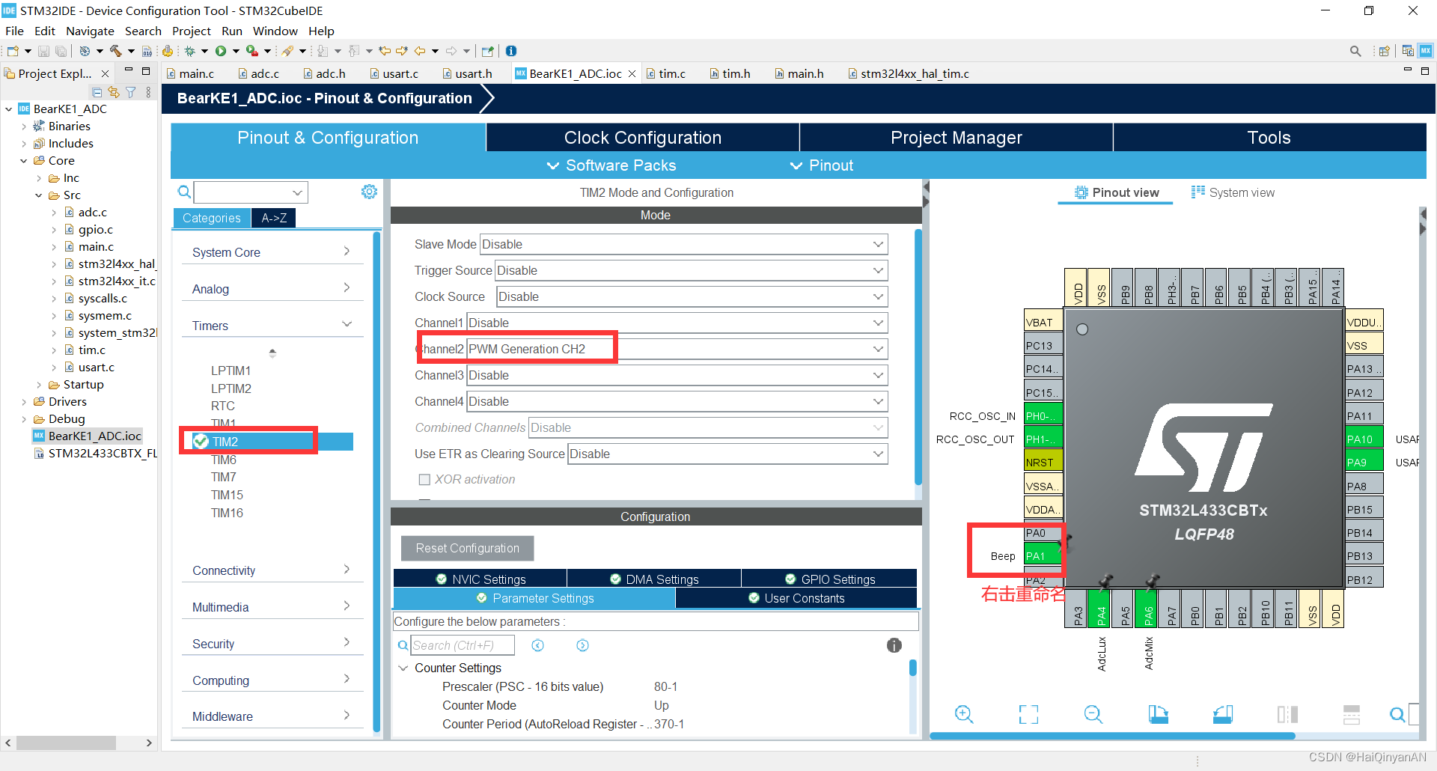Click the device configuration code generation gear icon

click(x=168, y=51)
